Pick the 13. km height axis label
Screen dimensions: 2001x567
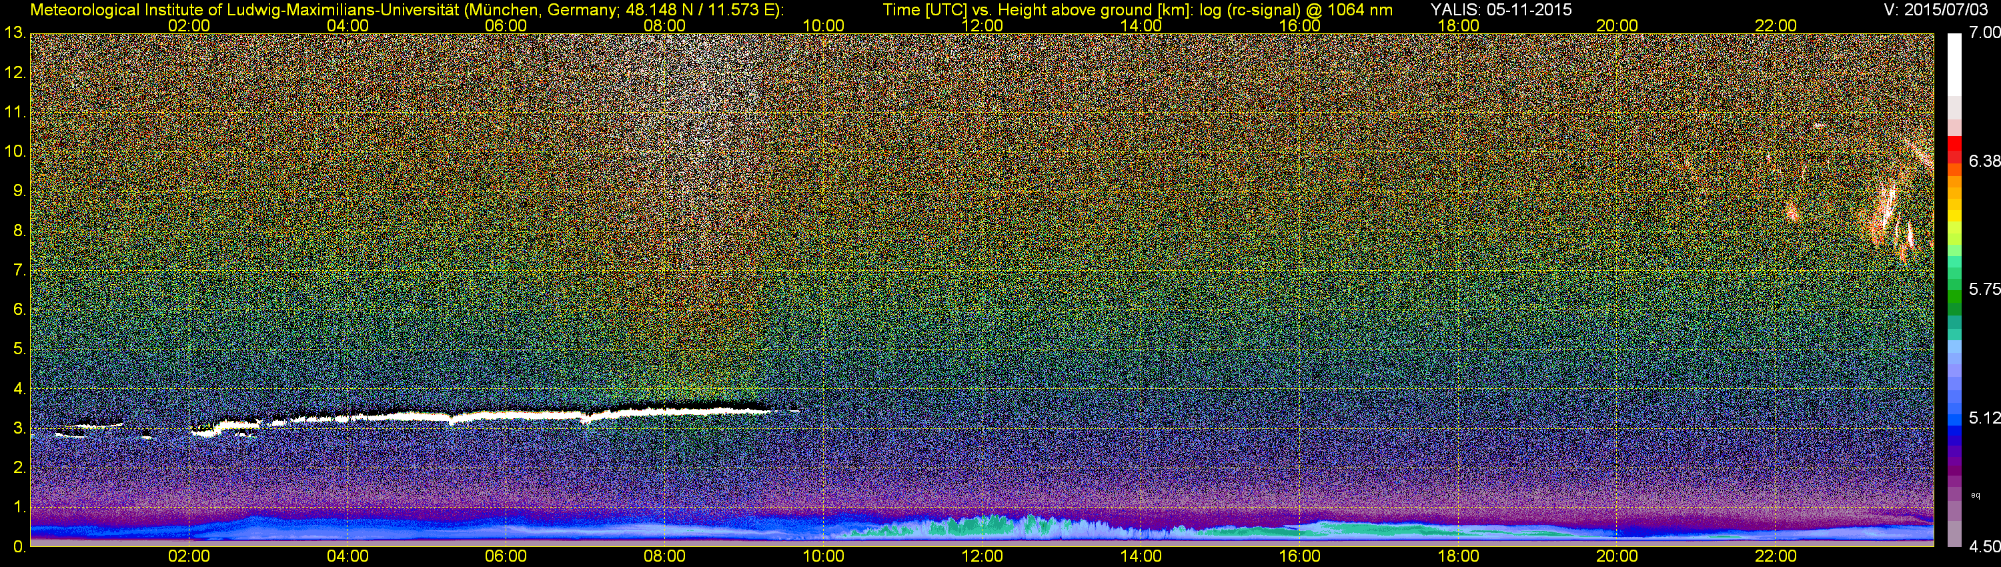(x=15, y=33)
